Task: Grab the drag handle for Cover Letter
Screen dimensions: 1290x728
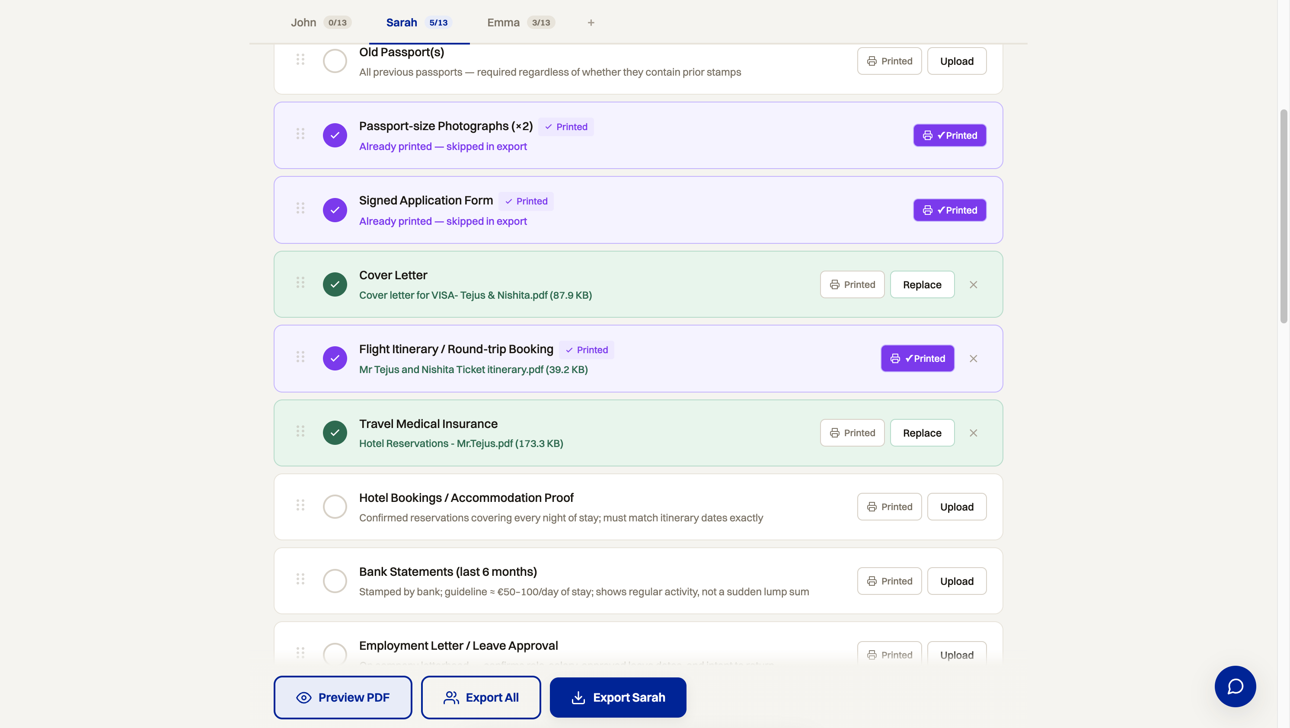Action: click(300, 282)
